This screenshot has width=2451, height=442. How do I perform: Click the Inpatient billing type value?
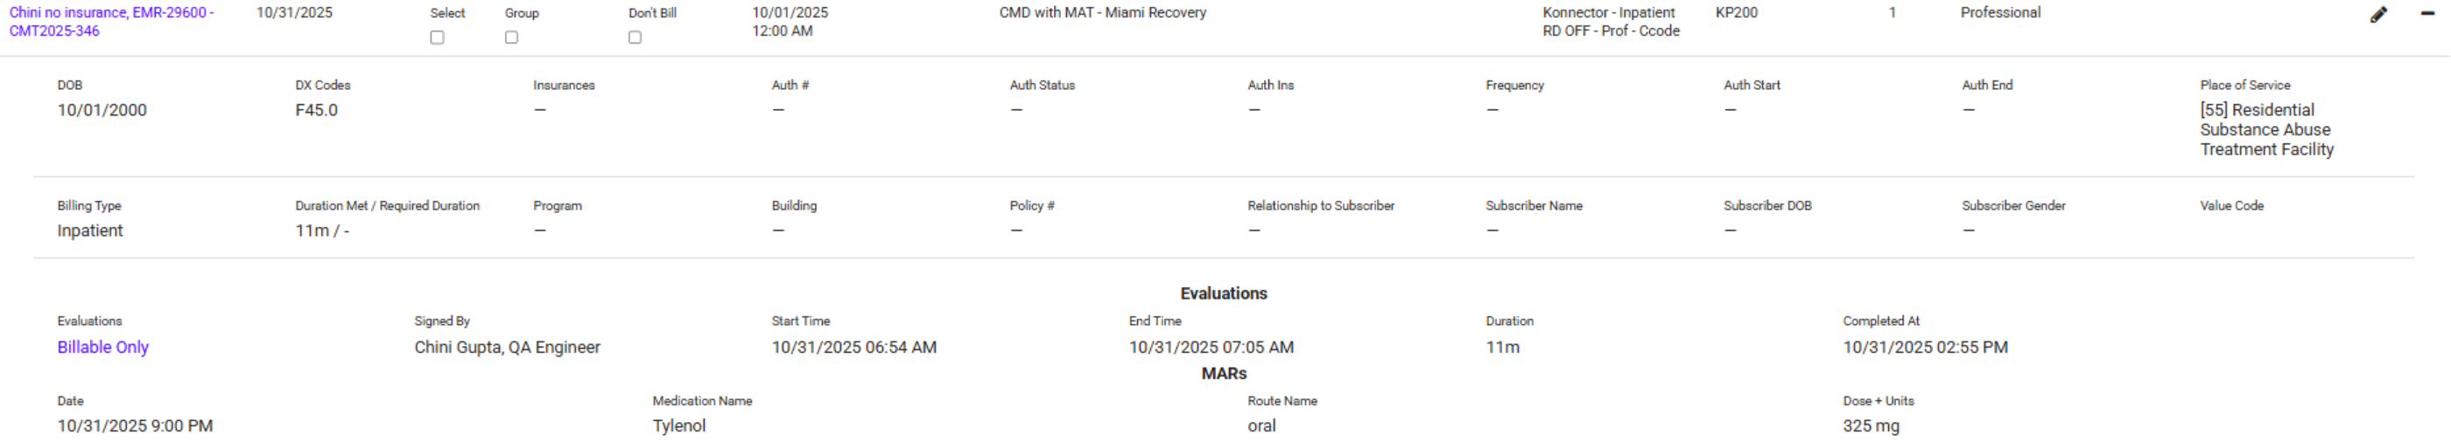point(89,231)
